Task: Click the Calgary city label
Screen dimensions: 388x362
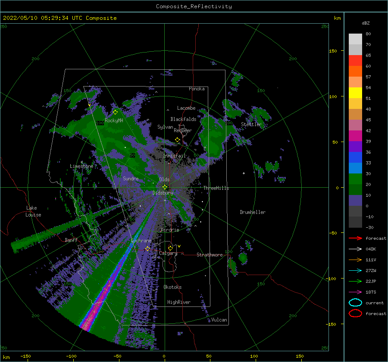Action: point(168,253)
